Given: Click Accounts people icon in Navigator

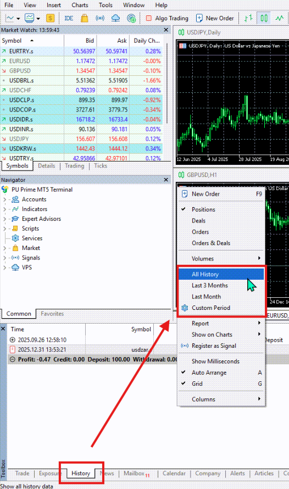Looking at the screenshot, I should (x=15, y=199).
